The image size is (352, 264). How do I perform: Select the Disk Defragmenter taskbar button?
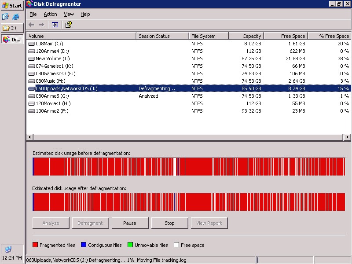pyautogui.click(x=12, y=40)
